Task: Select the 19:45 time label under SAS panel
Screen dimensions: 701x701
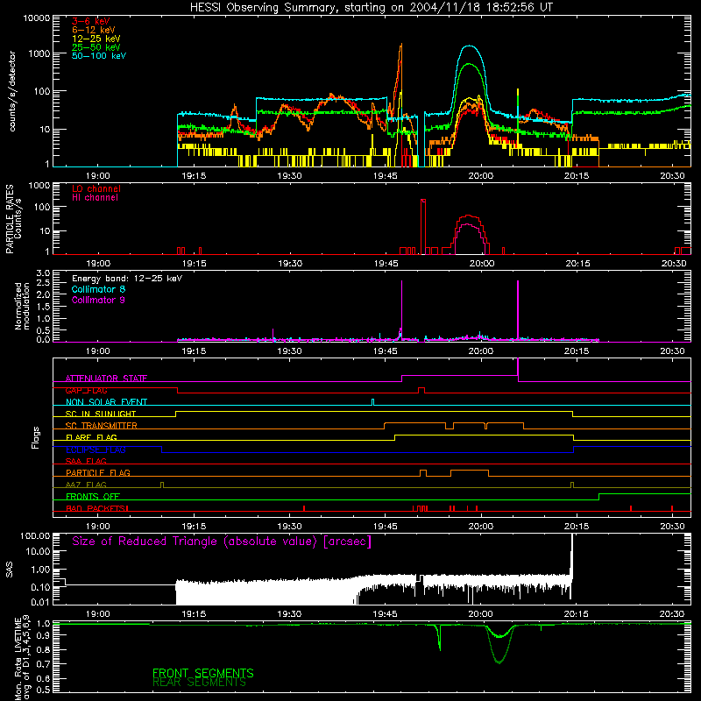Action: pyautogui.click(x=385, y=614)
